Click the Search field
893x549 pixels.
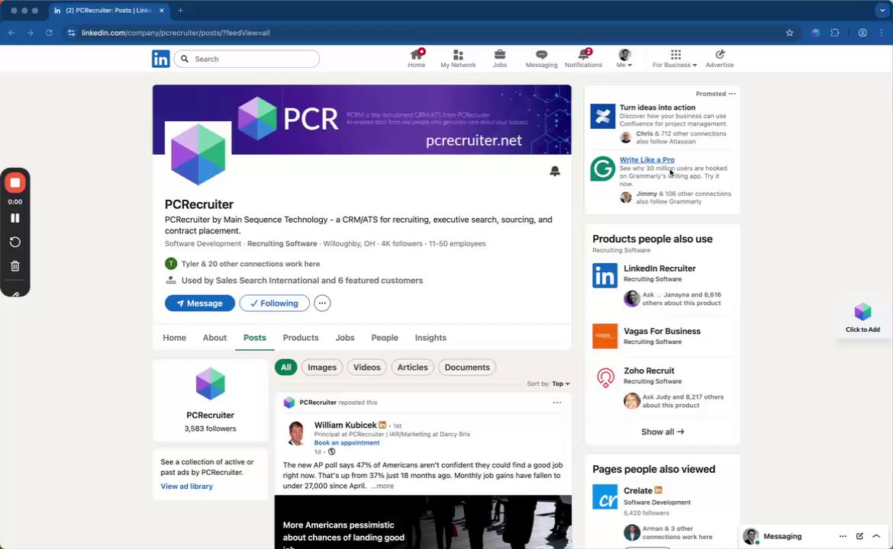(x=247, y=59)
